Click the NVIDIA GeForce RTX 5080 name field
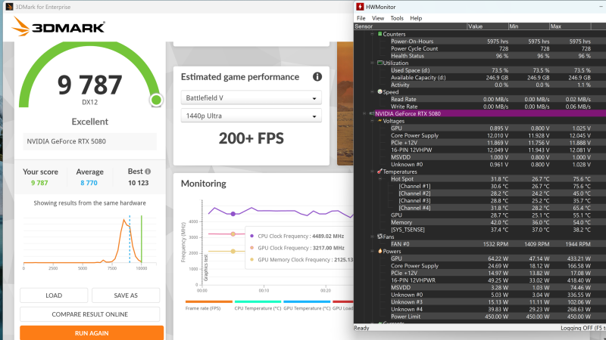 (x=90, y=141)
